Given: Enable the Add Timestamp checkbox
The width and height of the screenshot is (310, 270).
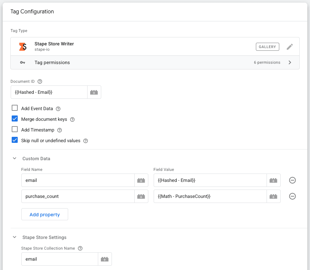Looking at the screenshot, I should coord(15,129).
